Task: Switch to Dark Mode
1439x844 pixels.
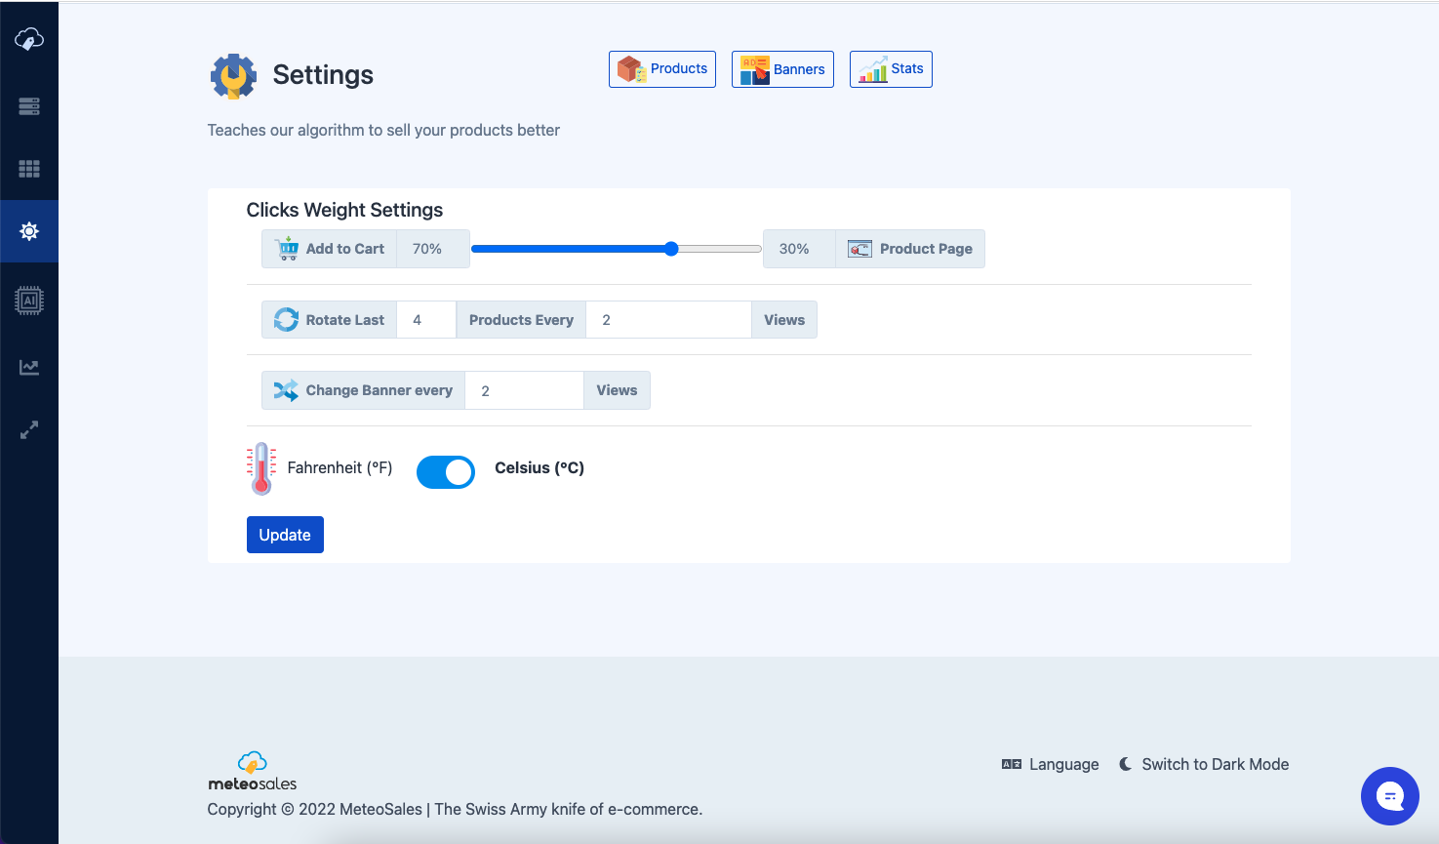Action: [x=1204, y=764]
